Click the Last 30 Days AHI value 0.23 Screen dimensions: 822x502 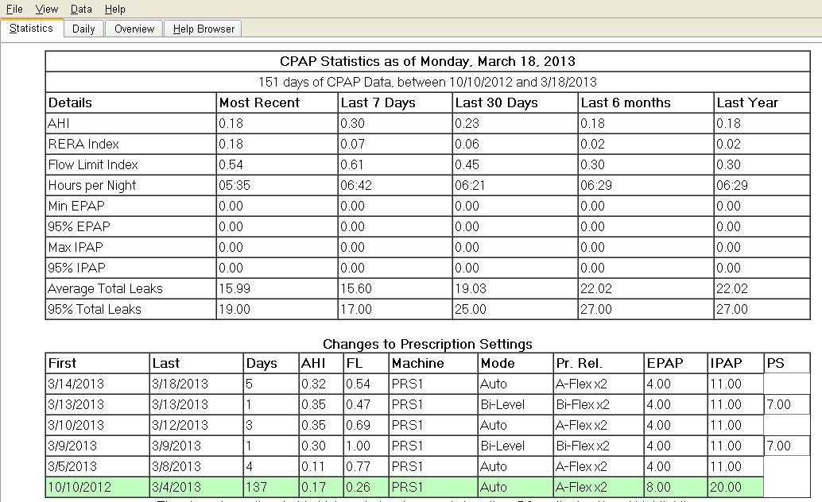pyautogui.click(x=467, y=123)
